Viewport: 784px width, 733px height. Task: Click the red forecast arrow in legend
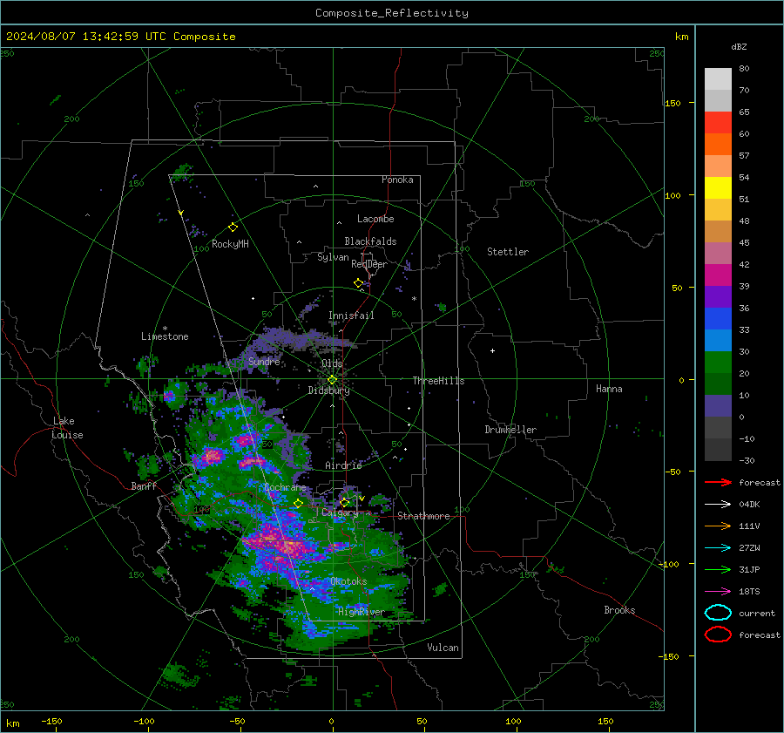(x=718, y=482)
